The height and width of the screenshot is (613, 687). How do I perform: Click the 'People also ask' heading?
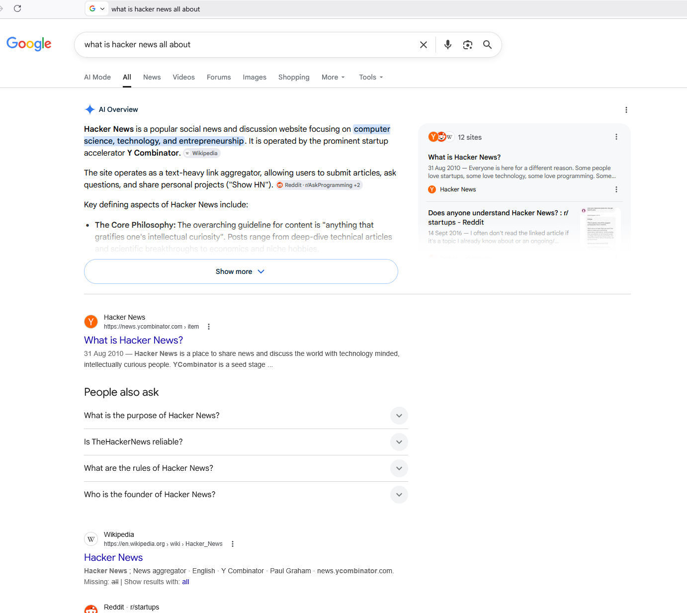(121, 392)
